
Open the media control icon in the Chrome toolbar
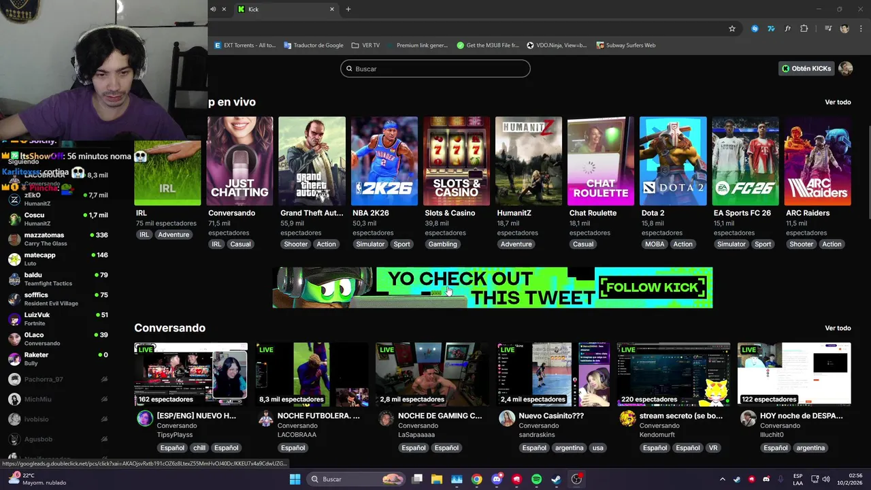tap(828, 29)
